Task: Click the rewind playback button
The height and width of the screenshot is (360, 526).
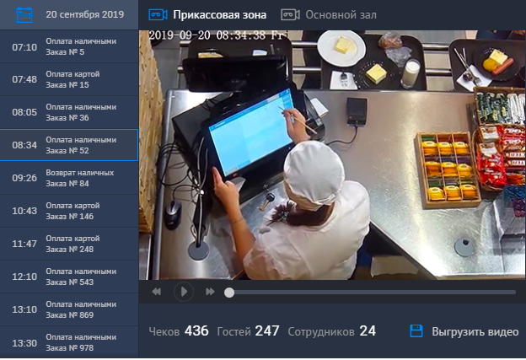Action: click(157, 292)
